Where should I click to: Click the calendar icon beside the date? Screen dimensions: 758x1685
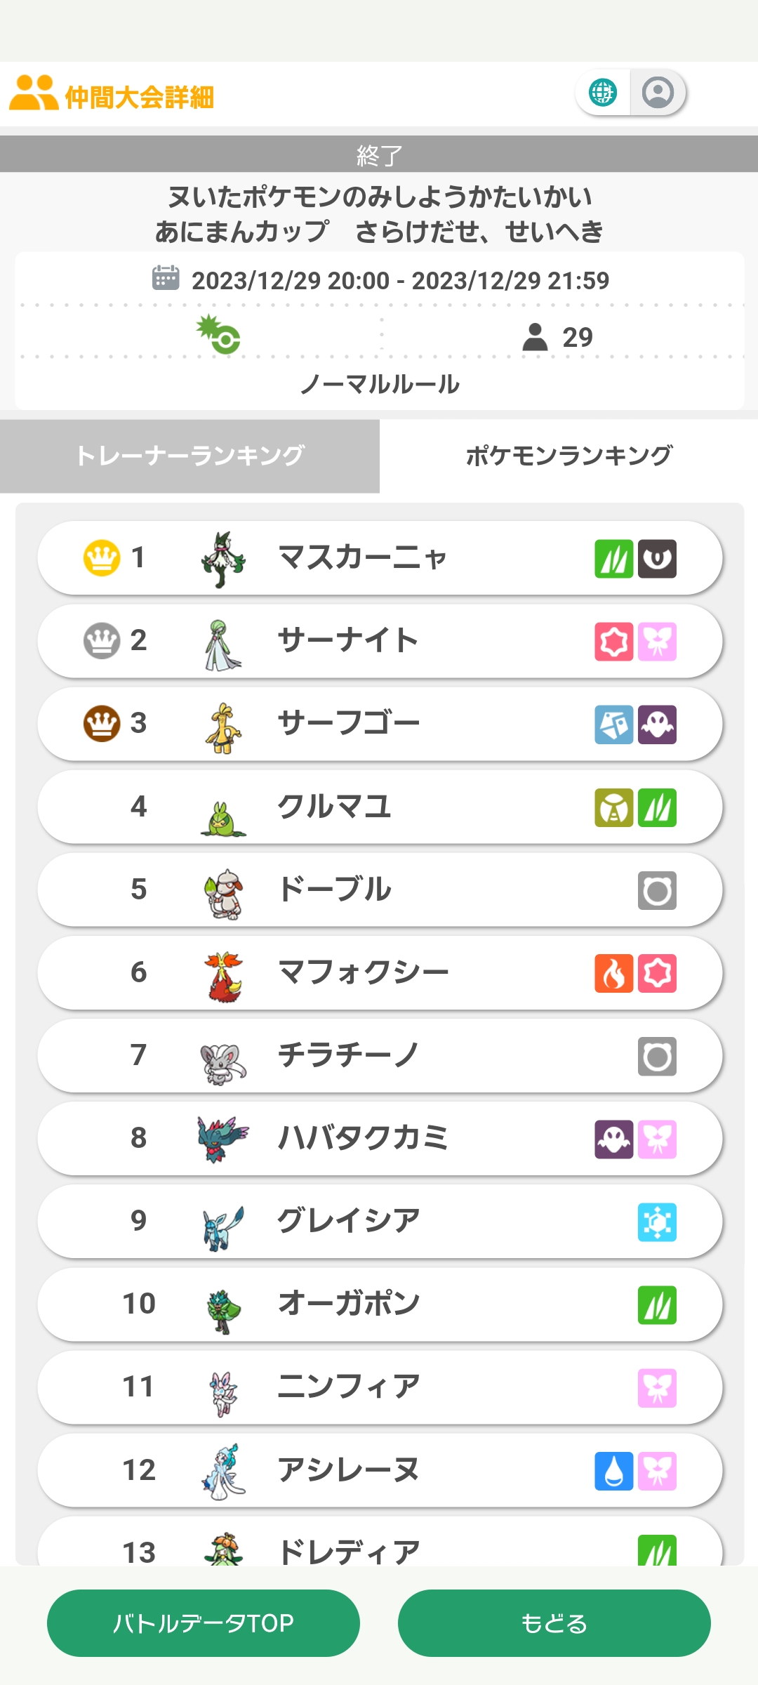[x=166, y=279]
